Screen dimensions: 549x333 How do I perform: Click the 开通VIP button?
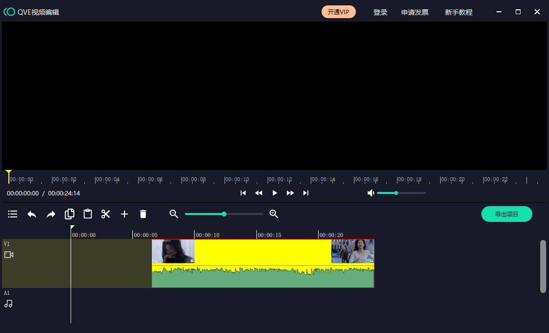coord(339,12)
